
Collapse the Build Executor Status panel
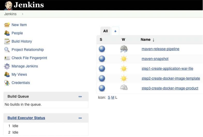click(x=80, y=118)
